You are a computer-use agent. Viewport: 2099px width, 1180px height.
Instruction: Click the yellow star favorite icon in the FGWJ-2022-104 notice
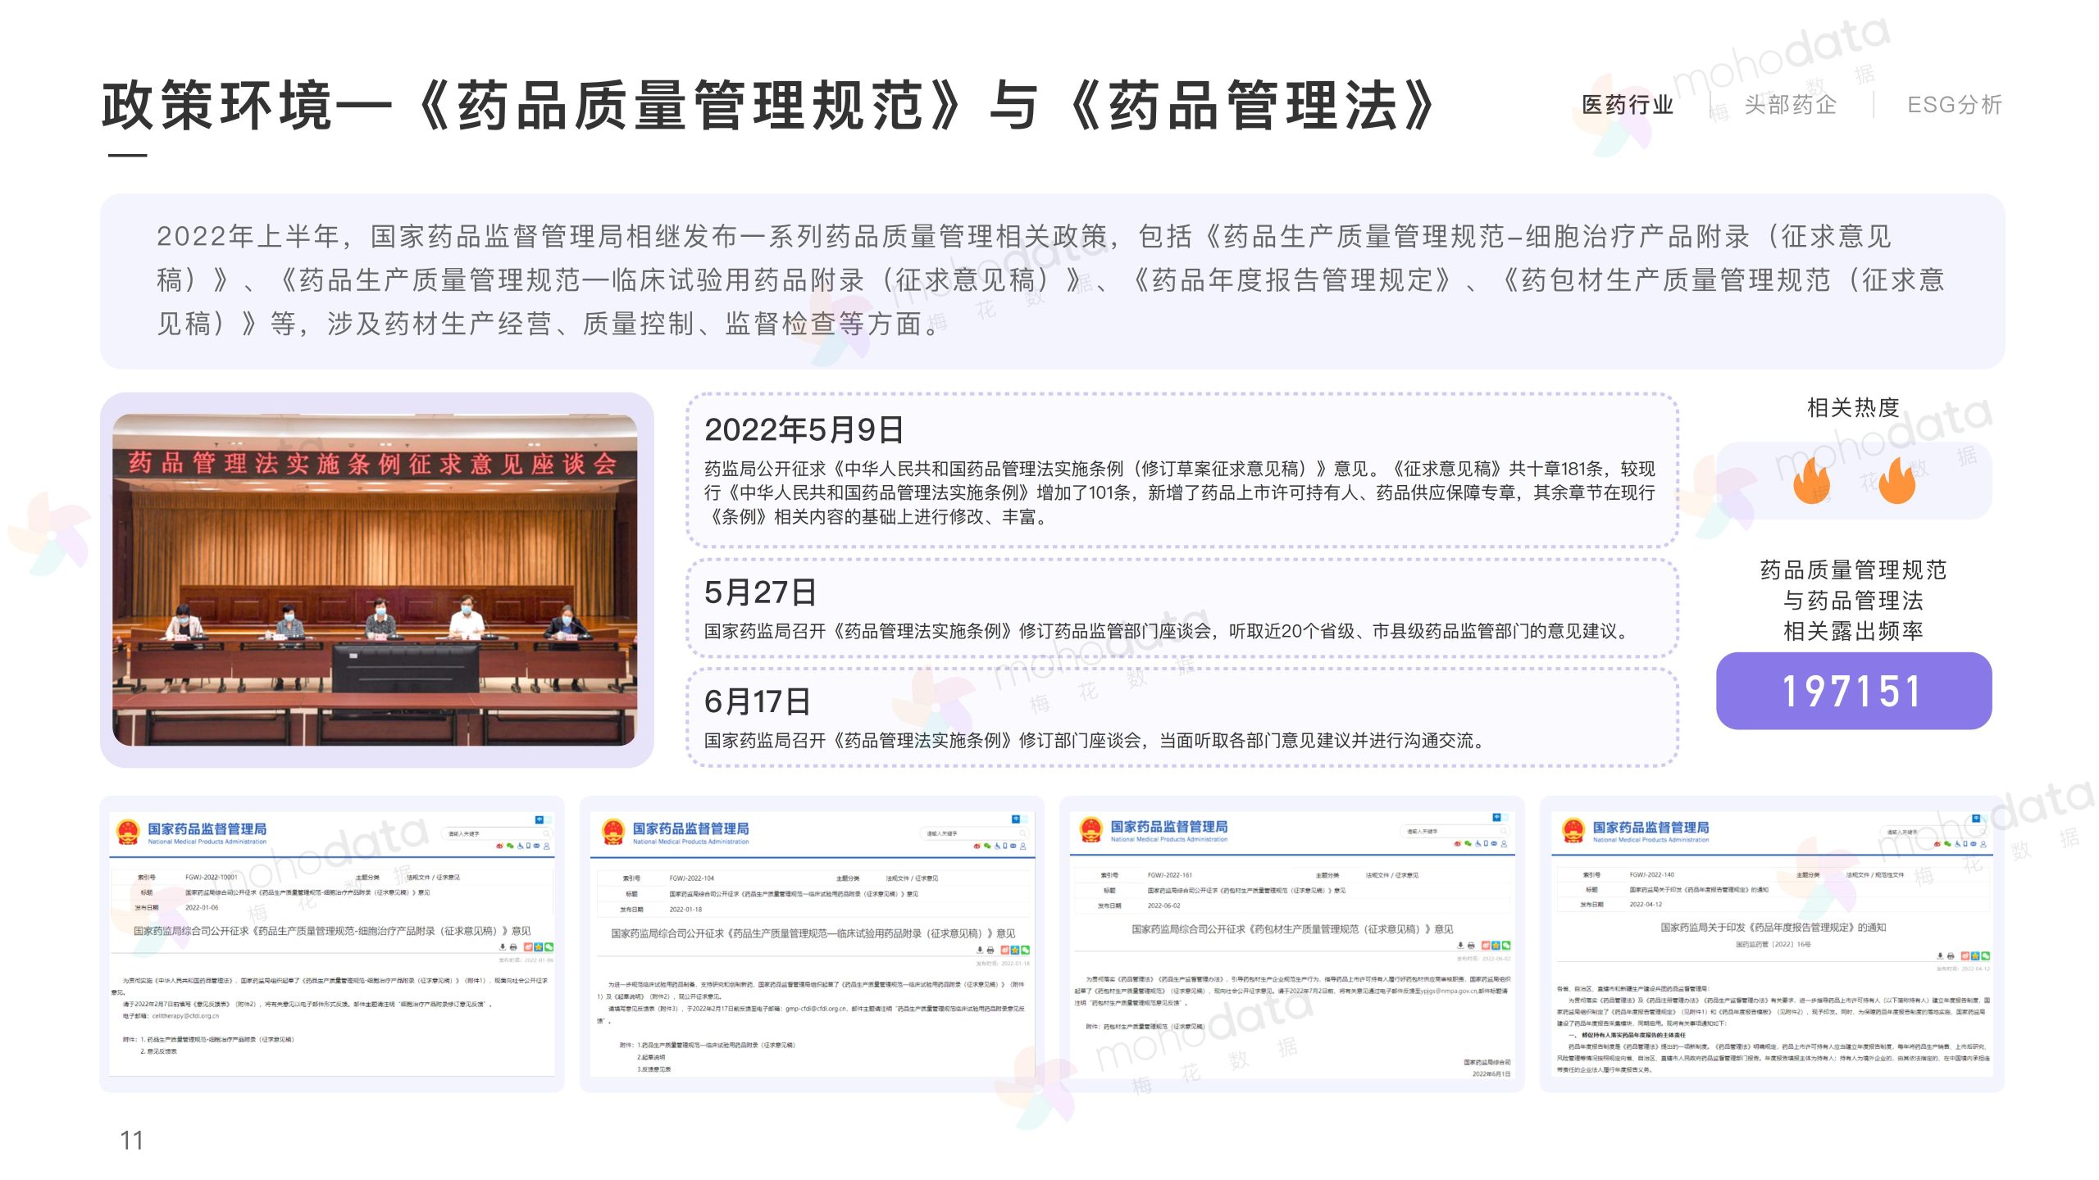(x=1015, y=951)
